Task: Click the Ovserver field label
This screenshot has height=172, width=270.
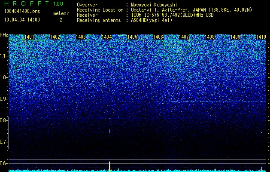Action: point(87,5)
